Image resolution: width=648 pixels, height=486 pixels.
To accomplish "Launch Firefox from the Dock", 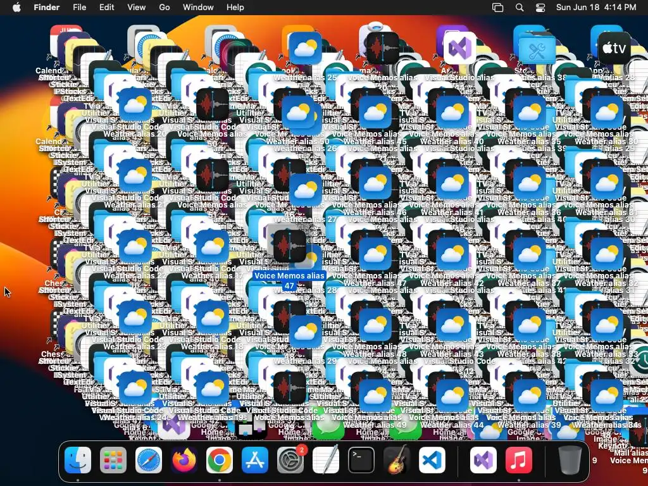I will coord(184,460).
